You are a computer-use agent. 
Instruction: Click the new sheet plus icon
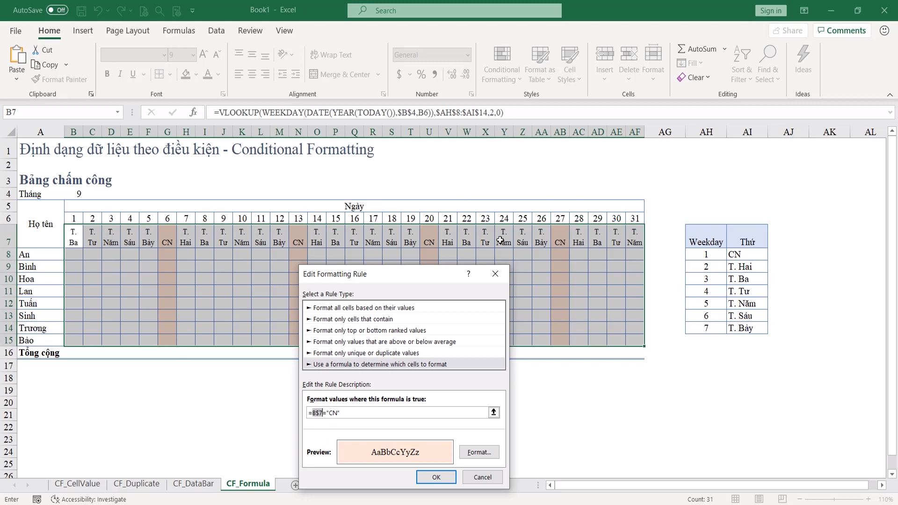[295, 485]
